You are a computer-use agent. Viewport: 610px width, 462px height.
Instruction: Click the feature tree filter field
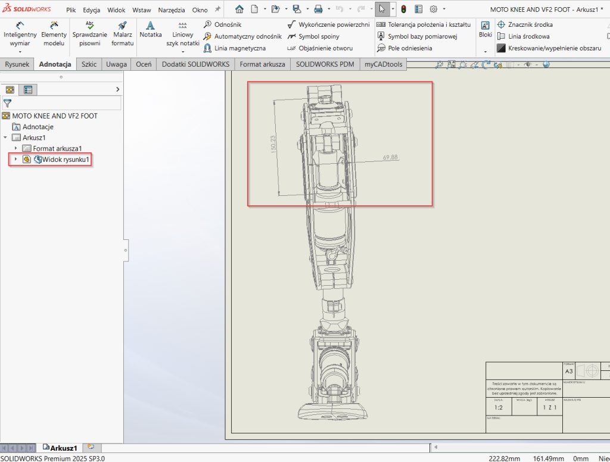(64, 103)
